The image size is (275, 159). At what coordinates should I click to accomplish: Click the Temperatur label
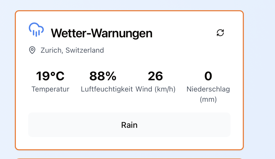[x=50, y=89]
